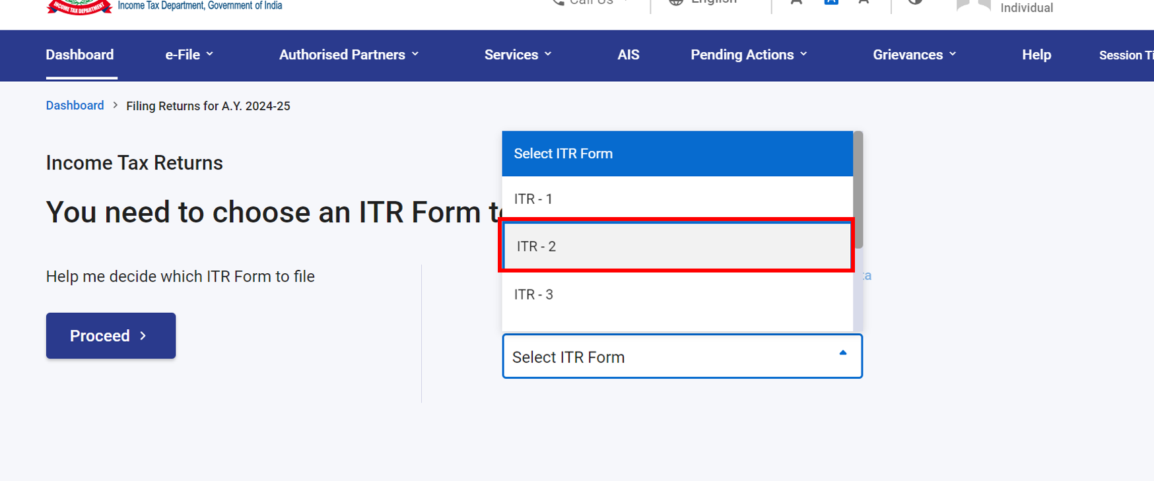
Task: Select the Dashboard tab in navigation bar
Action: [80, 55]
